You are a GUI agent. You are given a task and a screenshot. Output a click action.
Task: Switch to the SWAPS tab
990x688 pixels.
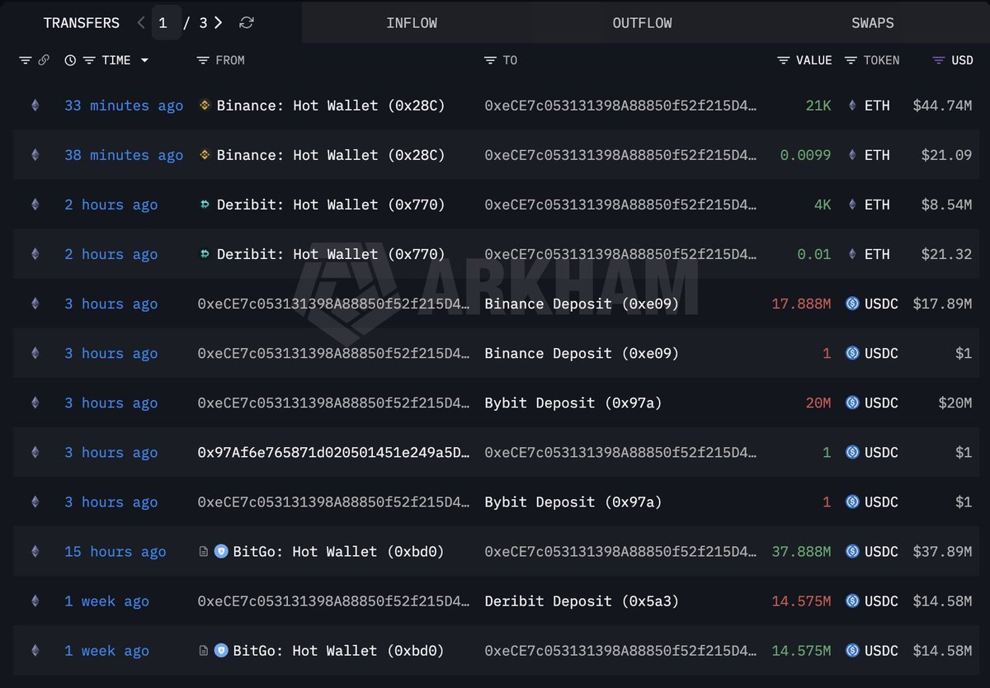(873, 22)
